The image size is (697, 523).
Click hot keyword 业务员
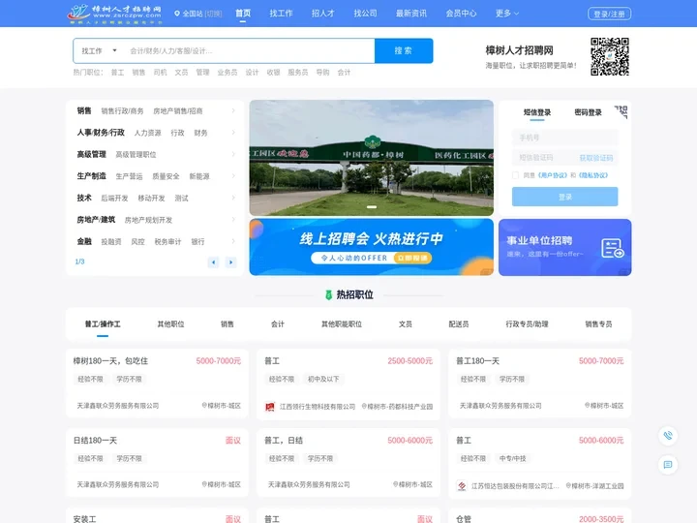tap(227, 73)
